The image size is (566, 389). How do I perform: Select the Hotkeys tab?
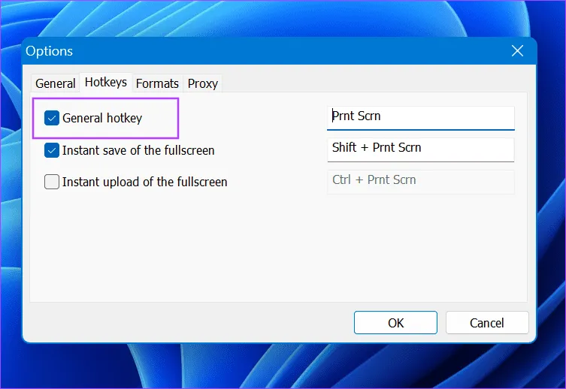click(105, 83)
